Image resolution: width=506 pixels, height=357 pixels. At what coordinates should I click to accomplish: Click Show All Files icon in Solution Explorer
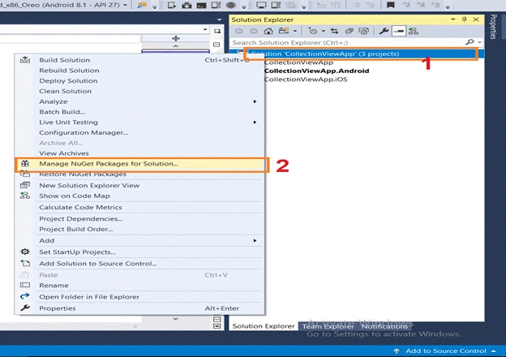pos(364,31)
